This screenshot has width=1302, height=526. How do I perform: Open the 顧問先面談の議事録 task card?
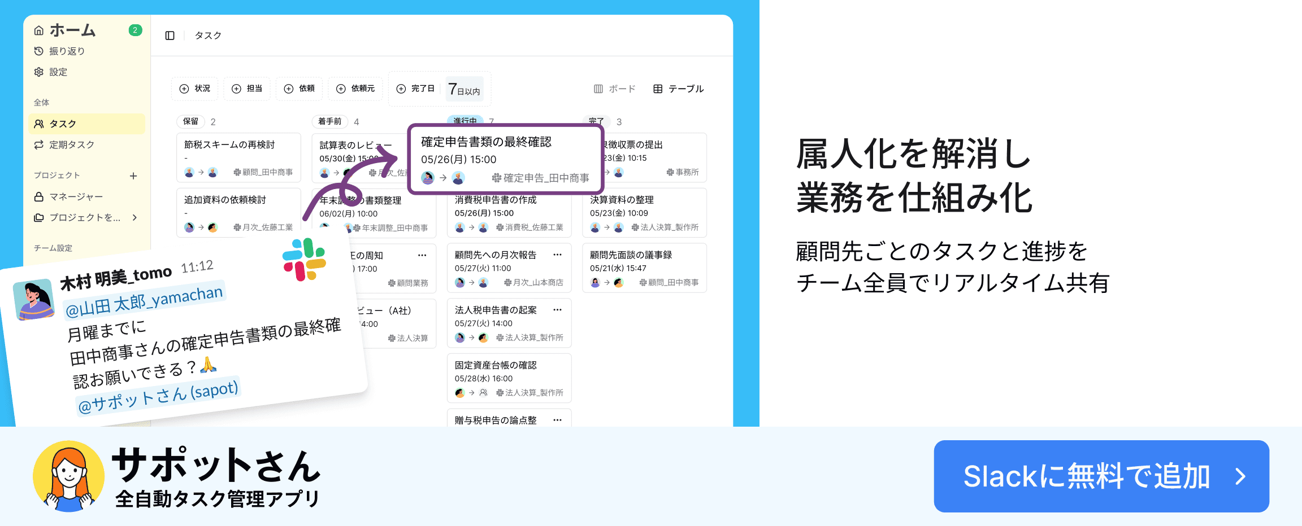(x=644, y=268)
